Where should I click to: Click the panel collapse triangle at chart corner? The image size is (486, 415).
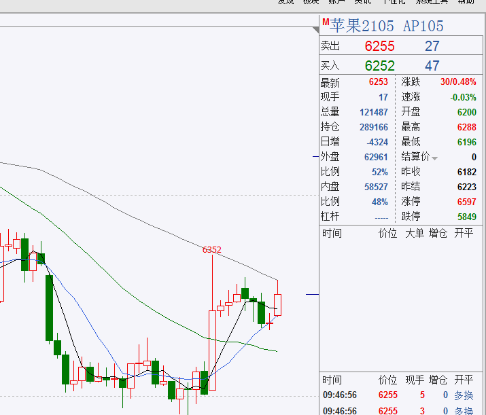(315, 27)
